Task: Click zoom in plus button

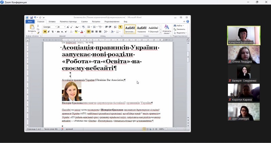Action: [185, 129]
